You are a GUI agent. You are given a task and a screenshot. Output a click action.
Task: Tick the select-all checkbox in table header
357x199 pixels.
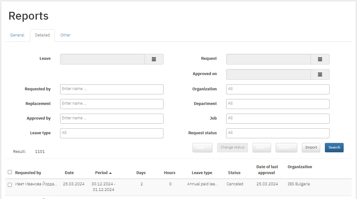click(10, 172)
